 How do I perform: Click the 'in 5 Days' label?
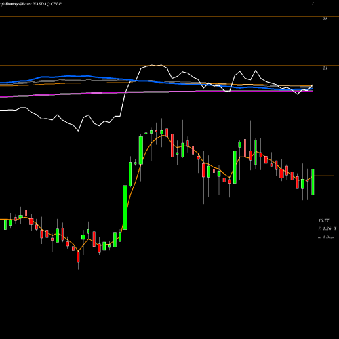[x=325, y=237]
